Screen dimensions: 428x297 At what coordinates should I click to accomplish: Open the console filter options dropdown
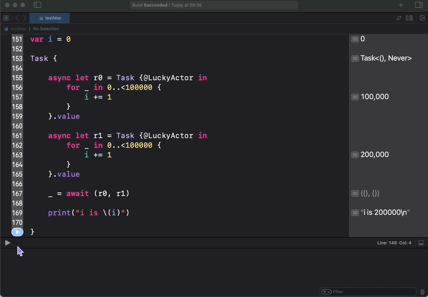(326, 292)
